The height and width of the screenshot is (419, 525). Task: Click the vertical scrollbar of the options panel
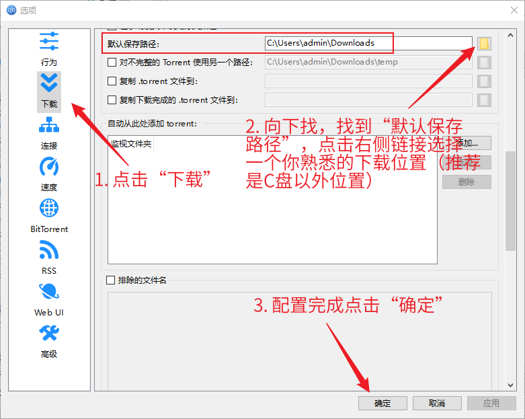[511, 202]
